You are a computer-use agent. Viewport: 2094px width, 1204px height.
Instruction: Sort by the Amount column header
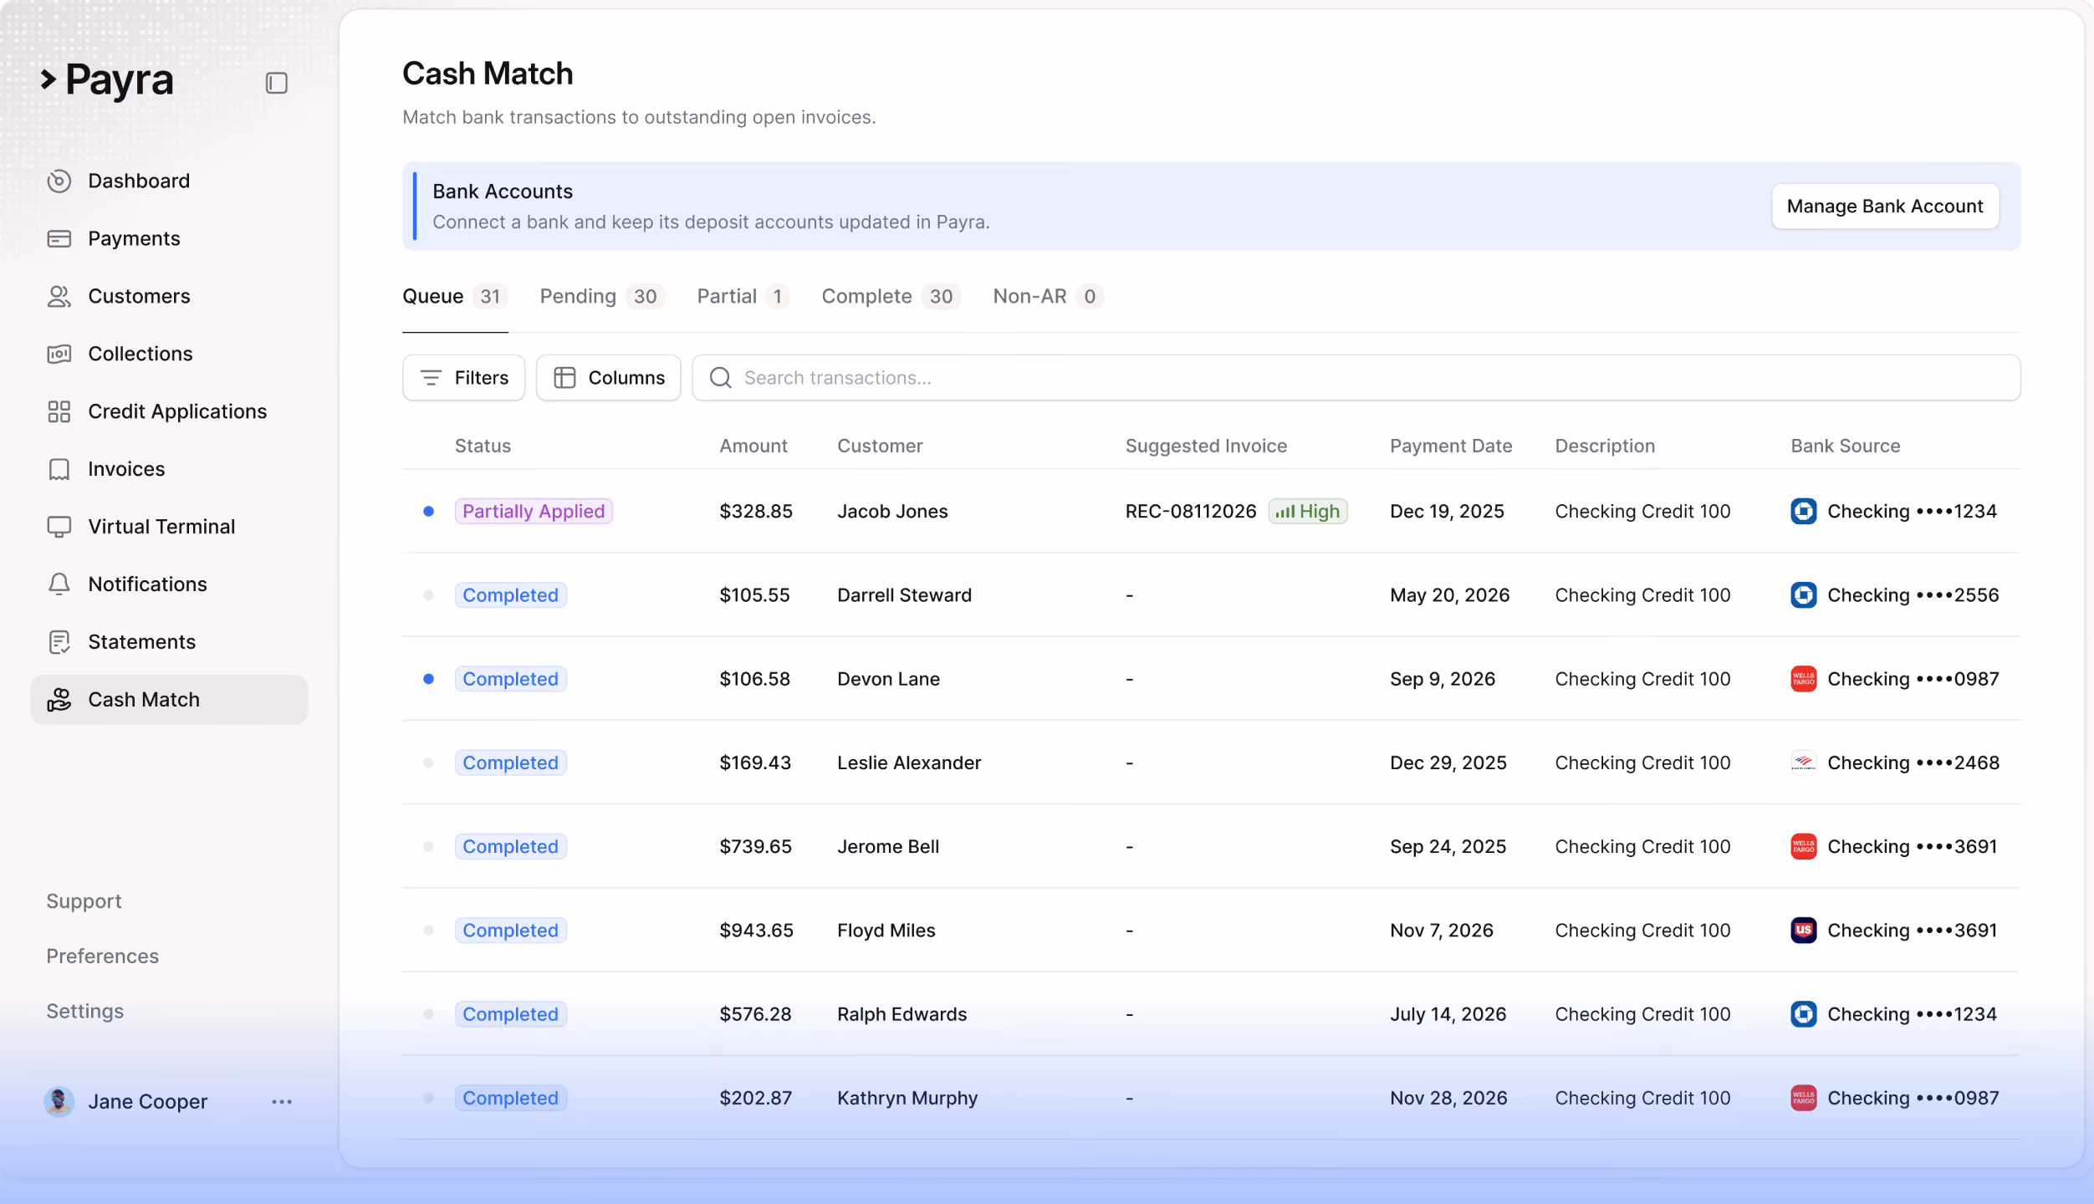pos(753,446)
